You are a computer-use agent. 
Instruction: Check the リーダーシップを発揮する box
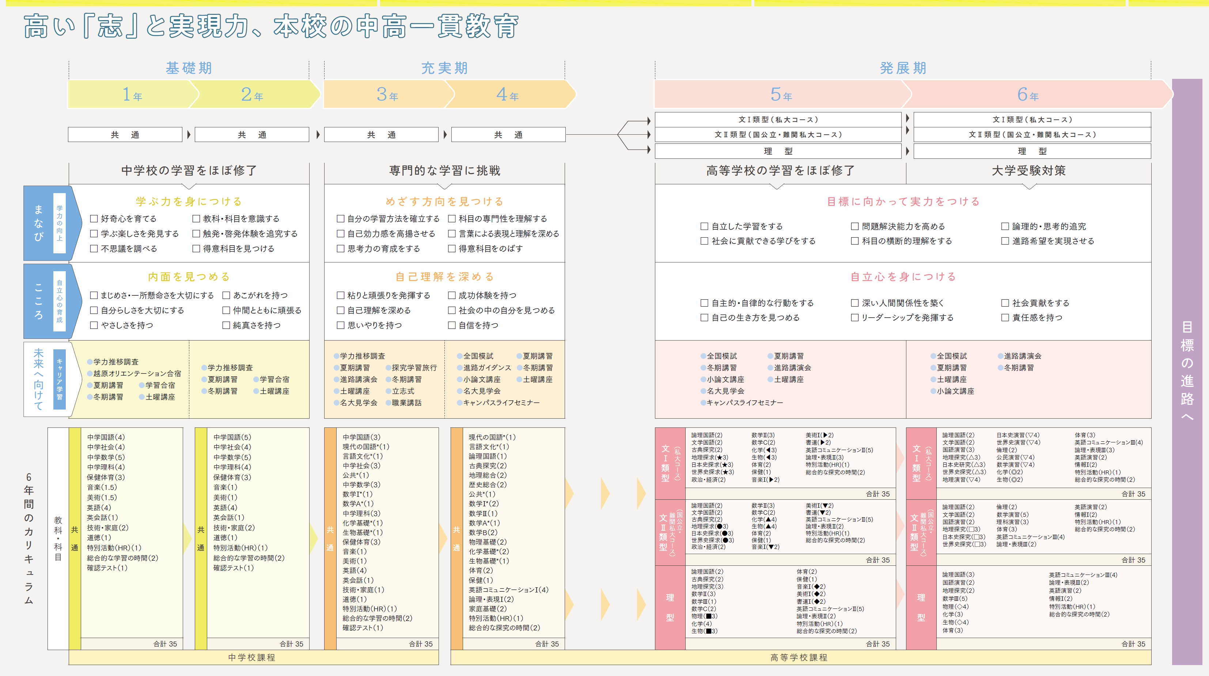[854, 318]
